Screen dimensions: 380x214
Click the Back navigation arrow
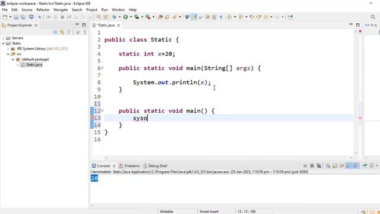pos(266,17)
